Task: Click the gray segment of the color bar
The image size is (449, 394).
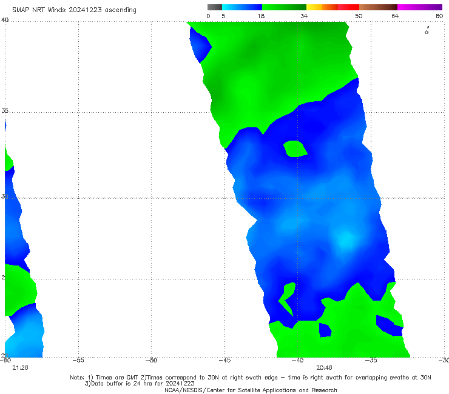Action: point(215,7)
